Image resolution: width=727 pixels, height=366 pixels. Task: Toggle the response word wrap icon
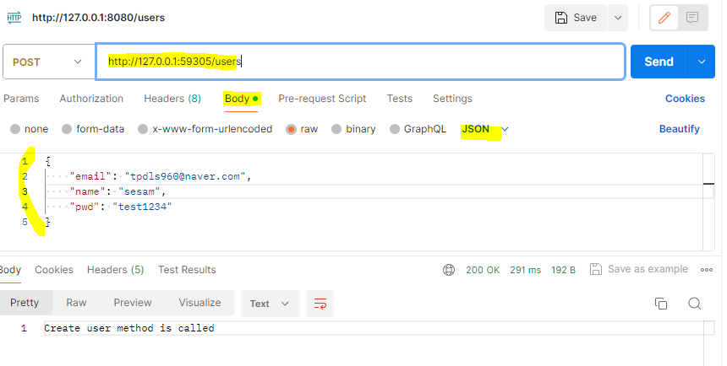(320, 304)
